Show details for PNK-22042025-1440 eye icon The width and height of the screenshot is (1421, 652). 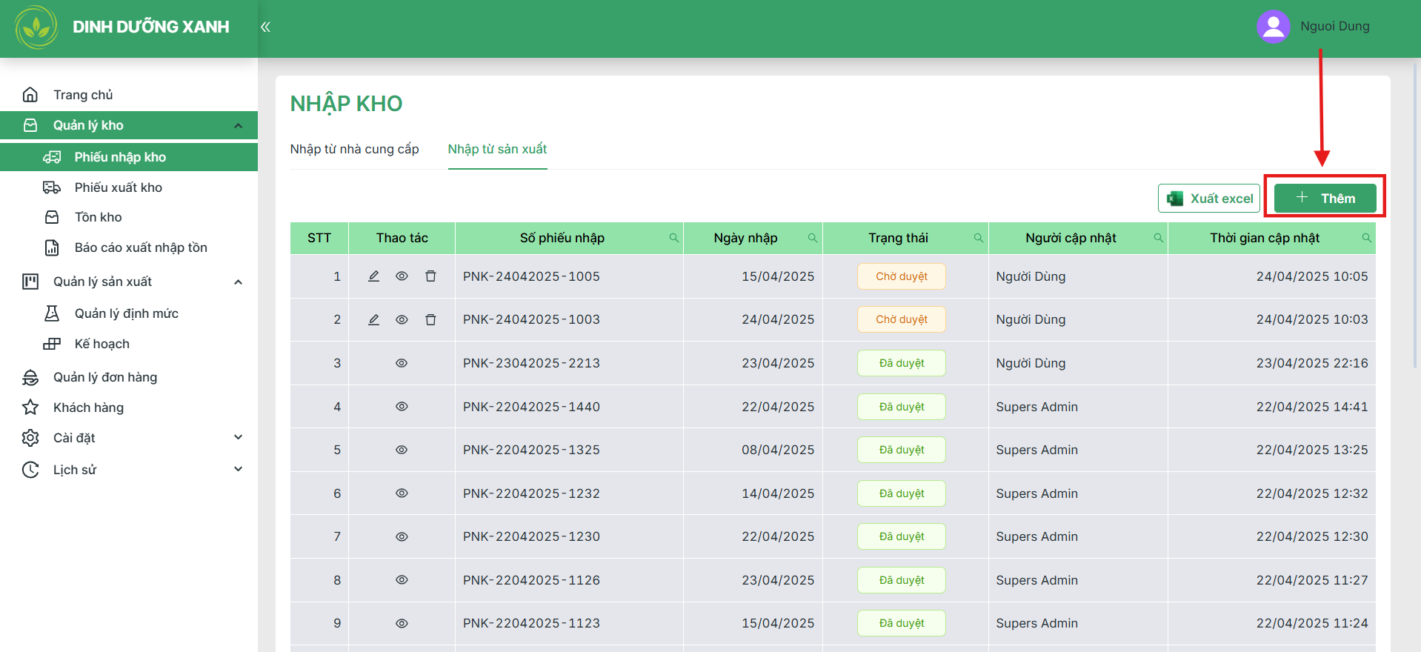402,407
